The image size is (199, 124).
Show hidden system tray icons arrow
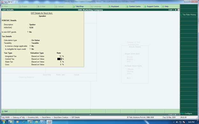point(174,122)
